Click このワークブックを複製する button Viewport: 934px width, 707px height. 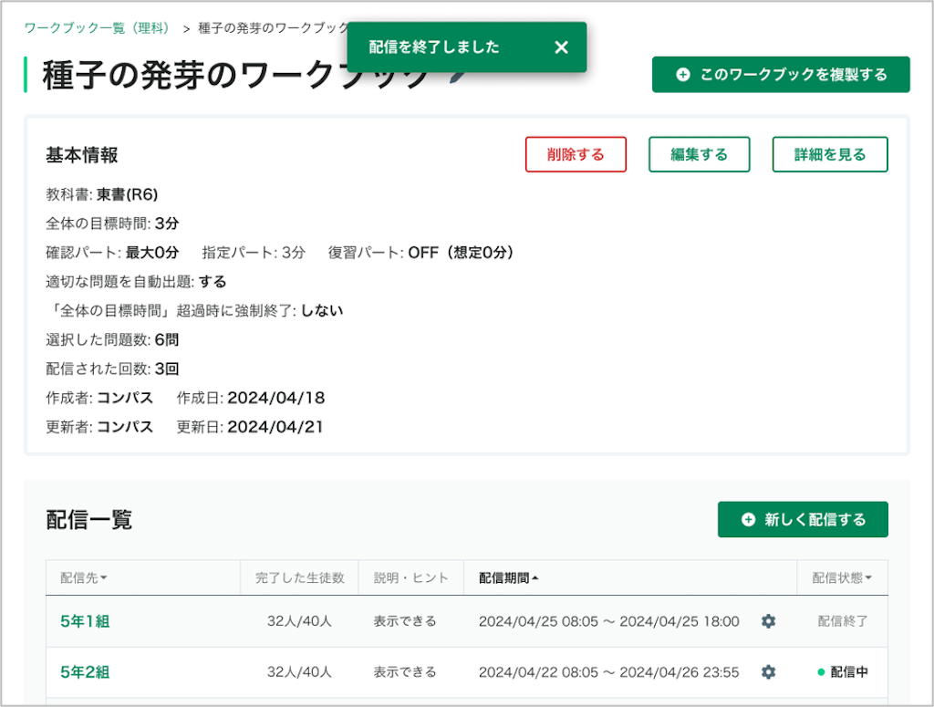point(781,75)
